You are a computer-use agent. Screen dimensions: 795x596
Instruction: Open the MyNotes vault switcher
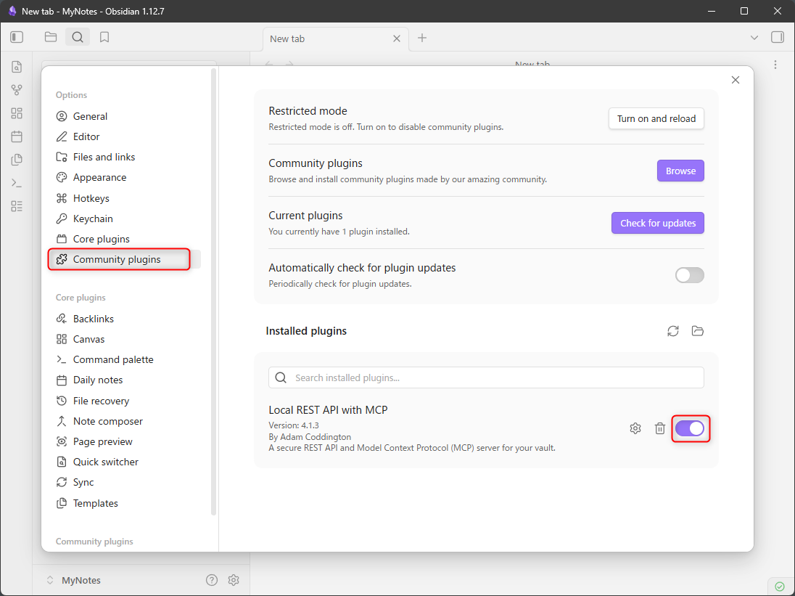coord(73,580)
